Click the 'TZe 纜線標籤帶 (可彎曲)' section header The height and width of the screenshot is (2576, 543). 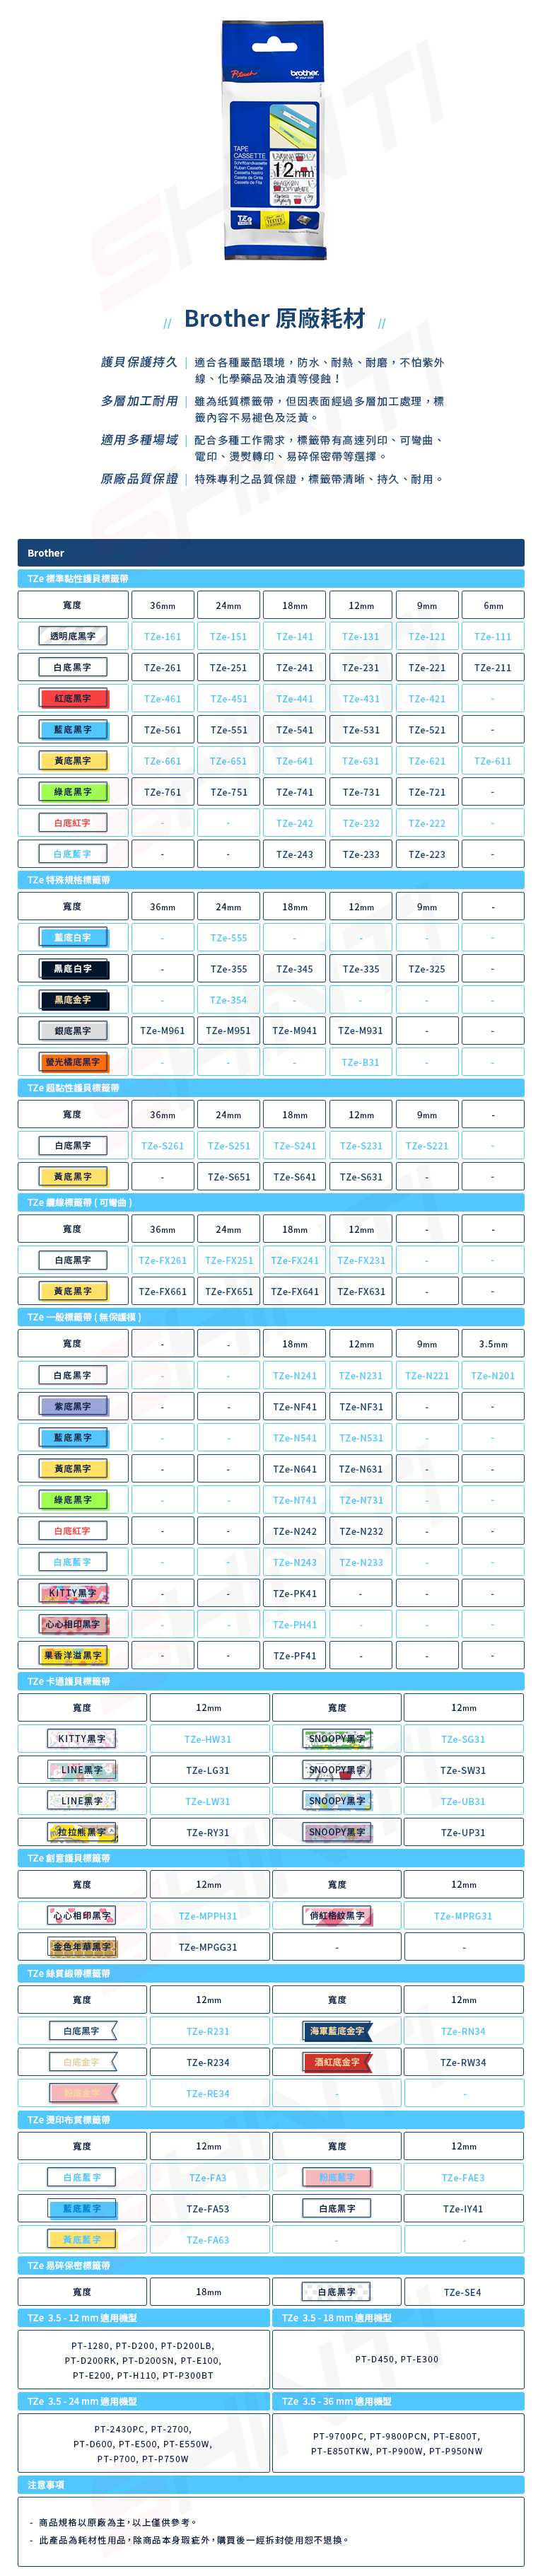(x=271, y=1203)
